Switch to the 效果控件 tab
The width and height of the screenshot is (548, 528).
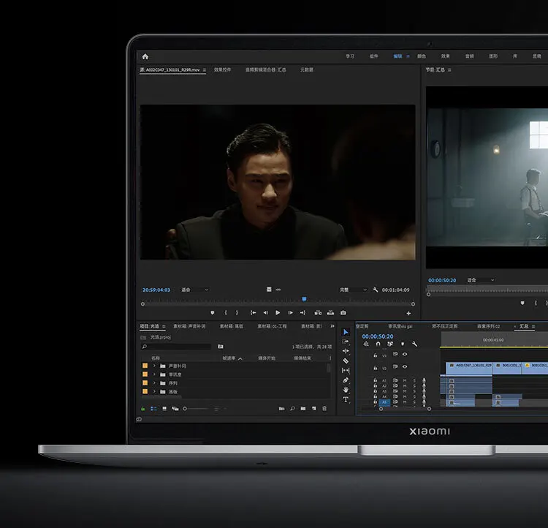[x=222, y=69]
